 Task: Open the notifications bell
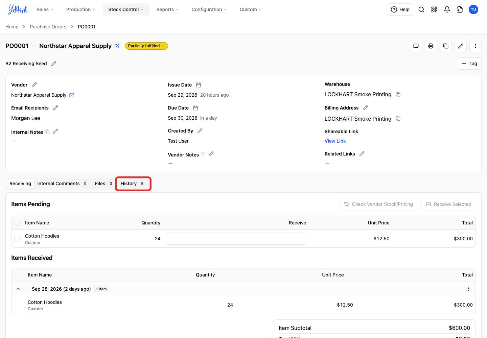[x=447, y=9]
